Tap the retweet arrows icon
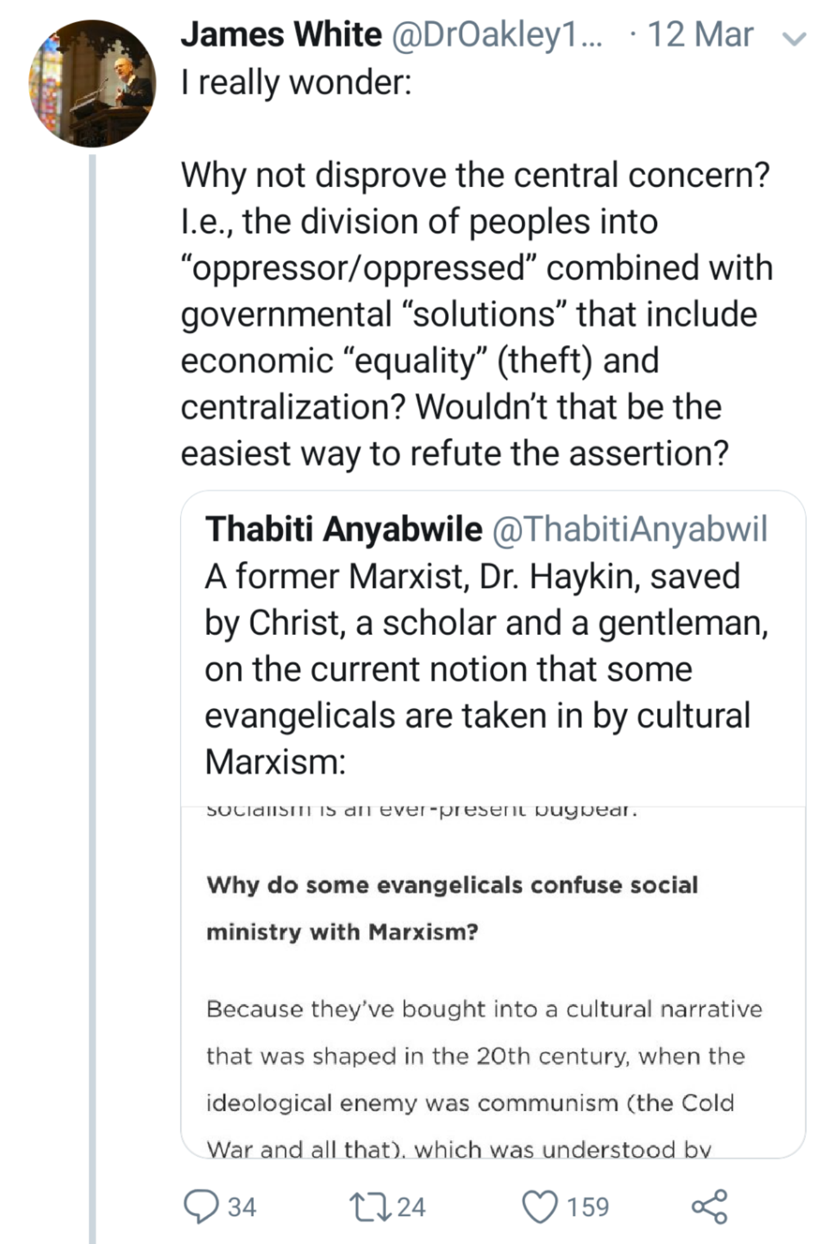This screenshot has width=835, height=1244. [366, 1206]
